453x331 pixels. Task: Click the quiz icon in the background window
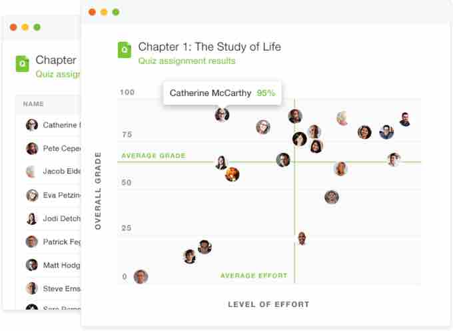(23, 63)
